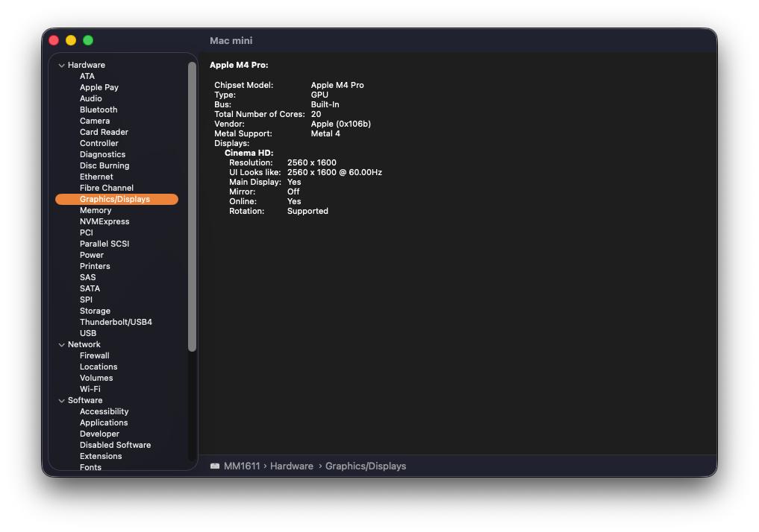Open the Storage entry
The height and width of the screenshot is (532, 759).
pos(95,311)
